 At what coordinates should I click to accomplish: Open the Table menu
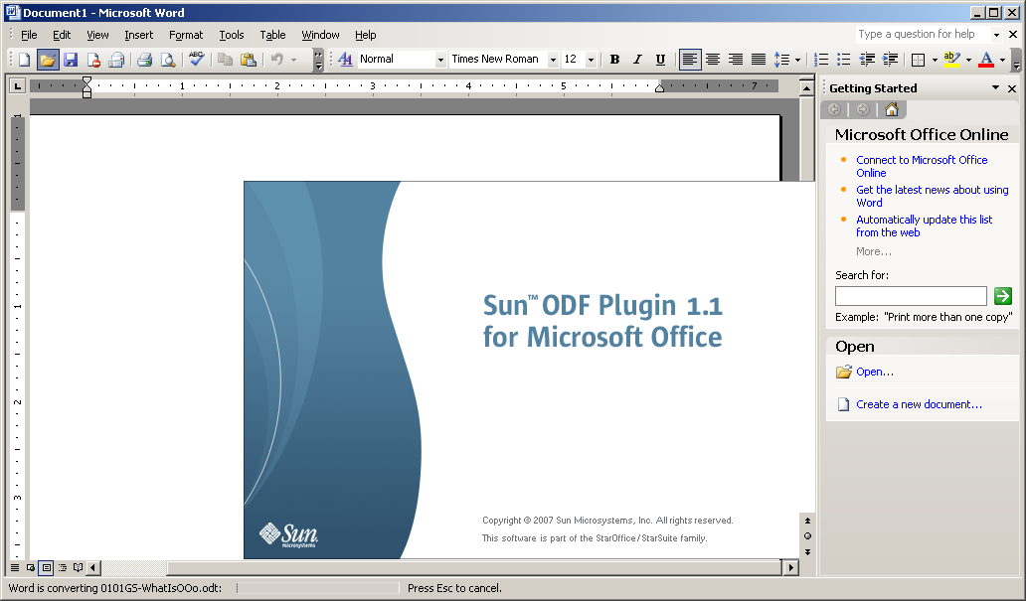(x=272, y=35)
